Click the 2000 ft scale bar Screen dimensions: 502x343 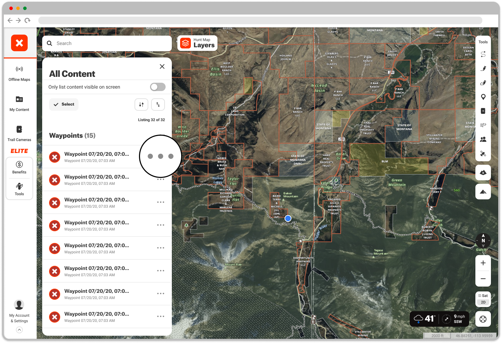point(437,336)
